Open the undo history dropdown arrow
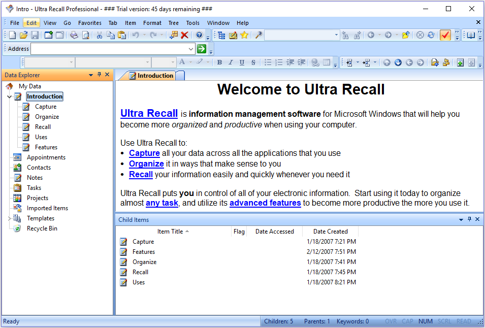 pyautogui.click(x=144, y=35)
